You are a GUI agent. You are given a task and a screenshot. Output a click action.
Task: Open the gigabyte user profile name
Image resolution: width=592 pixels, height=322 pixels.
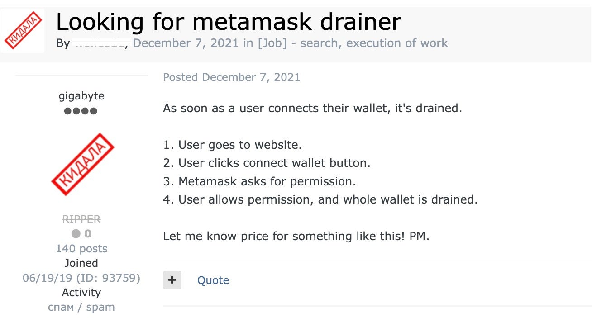(81, 96)
